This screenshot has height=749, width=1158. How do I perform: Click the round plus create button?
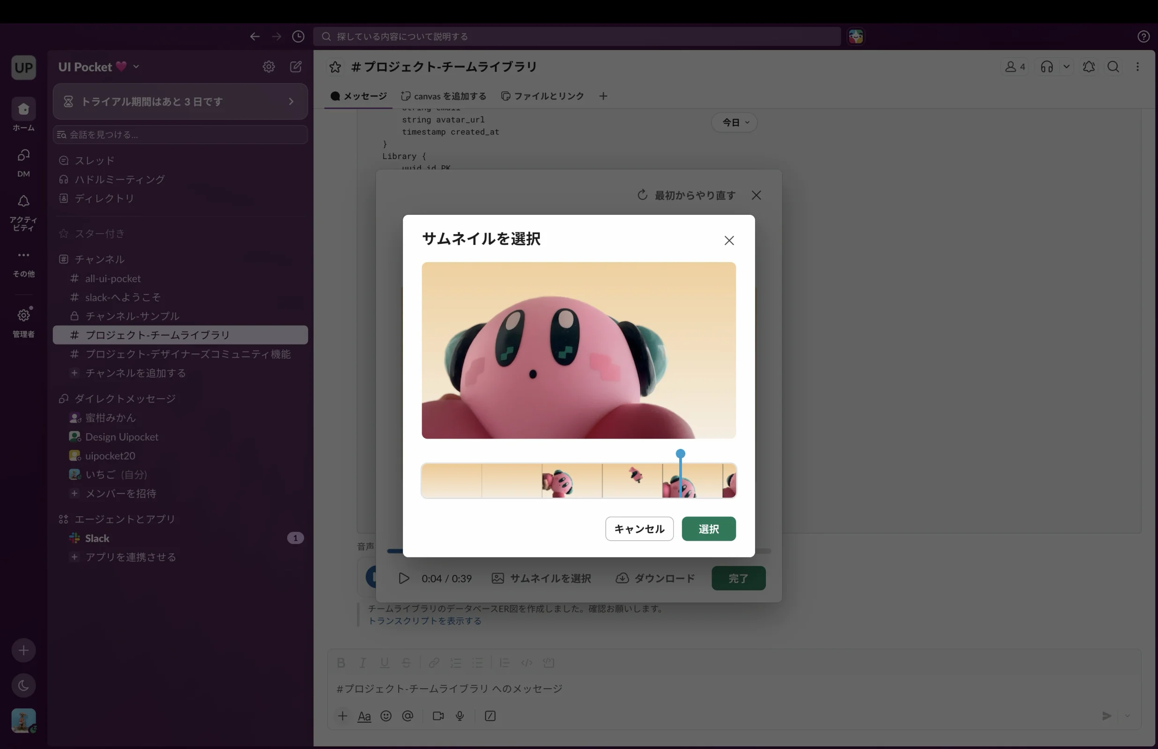tap(23, 651)
